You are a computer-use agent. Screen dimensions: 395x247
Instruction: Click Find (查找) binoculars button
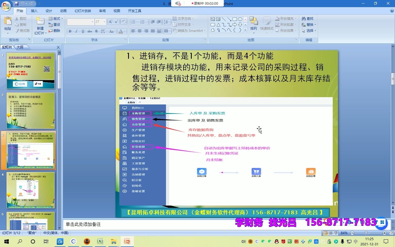tap(307, 18)
